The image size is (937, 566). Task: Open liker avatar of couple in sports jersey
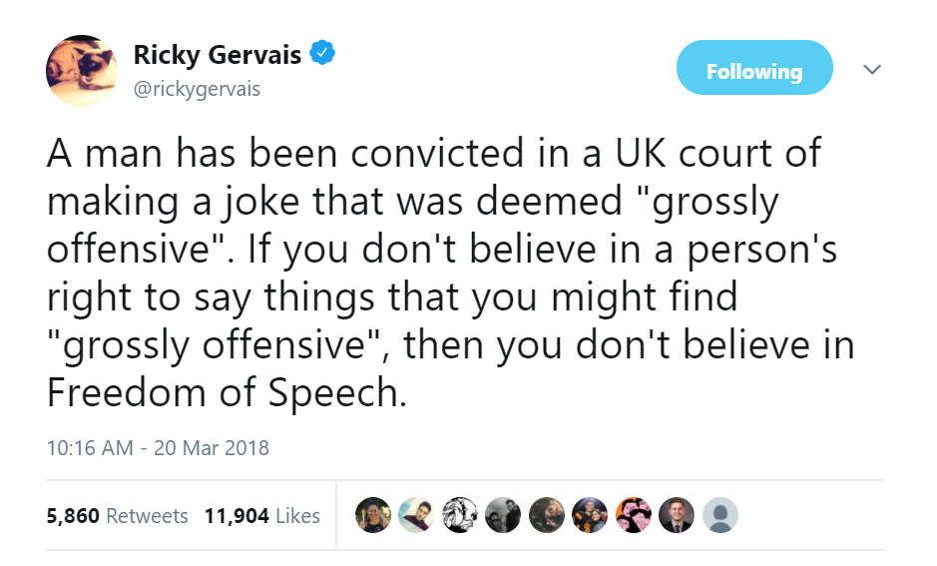[590, 515]
